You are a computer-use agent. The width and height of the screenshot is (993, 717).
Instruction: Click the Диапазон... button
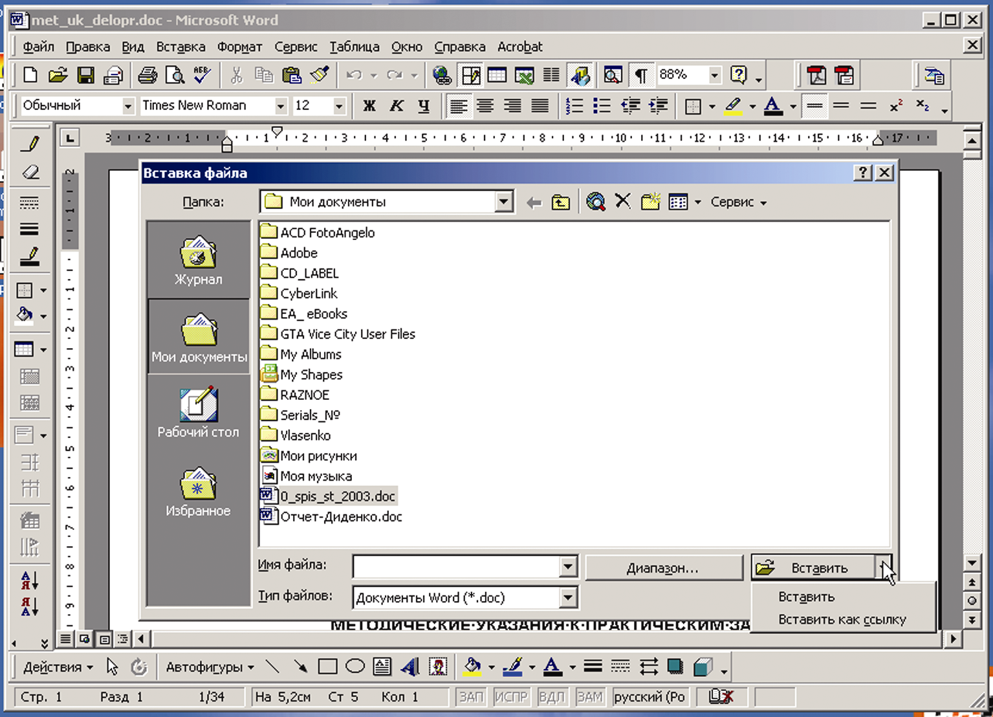click(x=664, y=568)
